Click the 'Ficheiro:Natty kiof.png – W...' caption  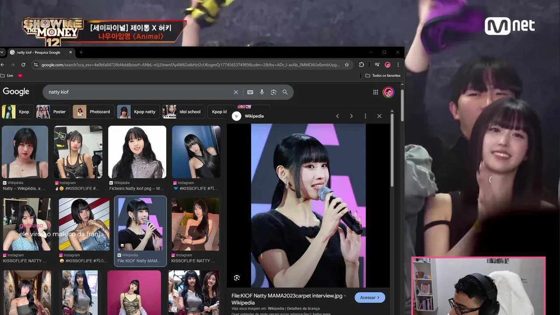pos(136,189)
